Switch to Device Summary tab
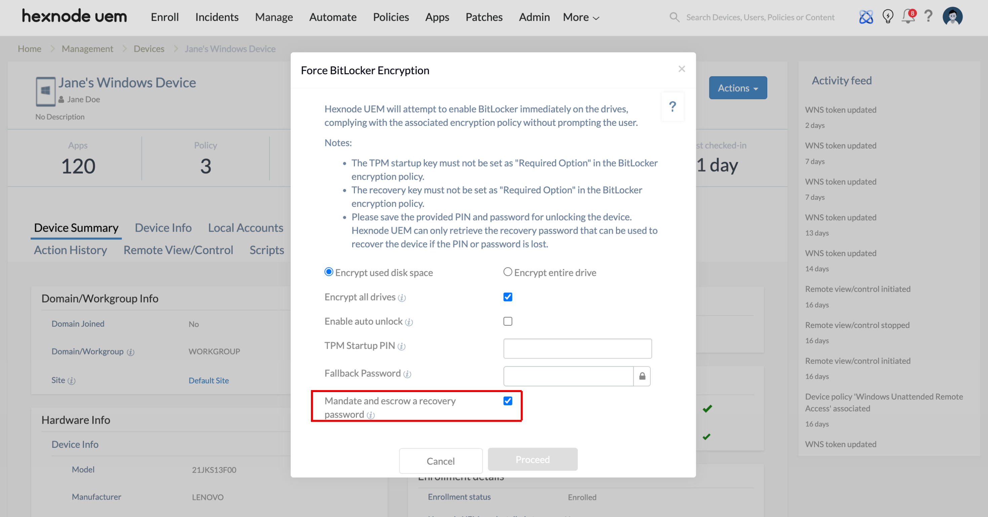Image resolution: width=988 pixels, height=517 pixels. (76, 228)
